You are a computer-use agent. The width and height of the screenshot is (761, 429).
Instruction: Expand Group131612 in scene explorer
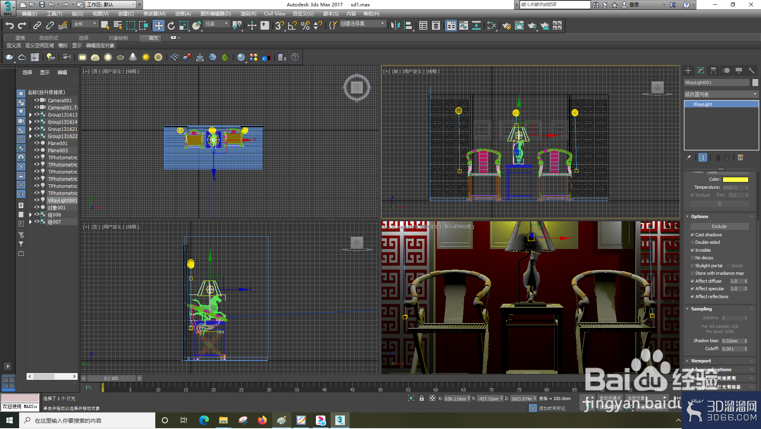tap(30, 115)
